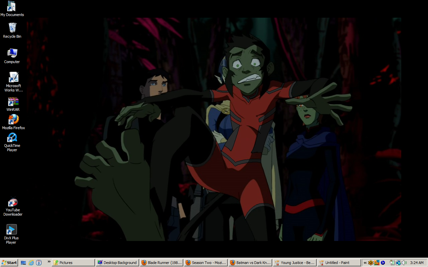Launch WinRAR from the desktop

(13, 102)
